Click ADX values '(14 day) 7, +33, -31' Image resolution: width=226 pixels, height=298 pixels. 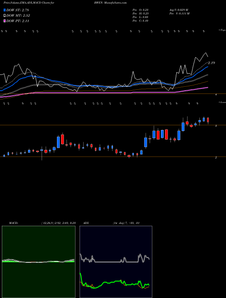point(126,223)
